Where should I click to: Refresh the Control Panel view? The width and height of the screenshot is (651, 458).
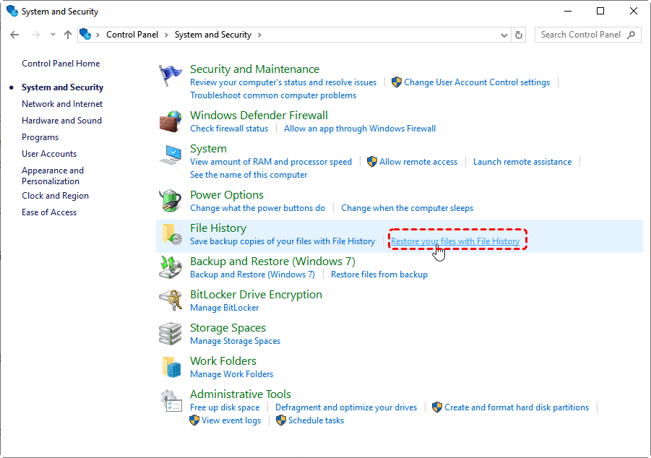click(x=519, y=35)
